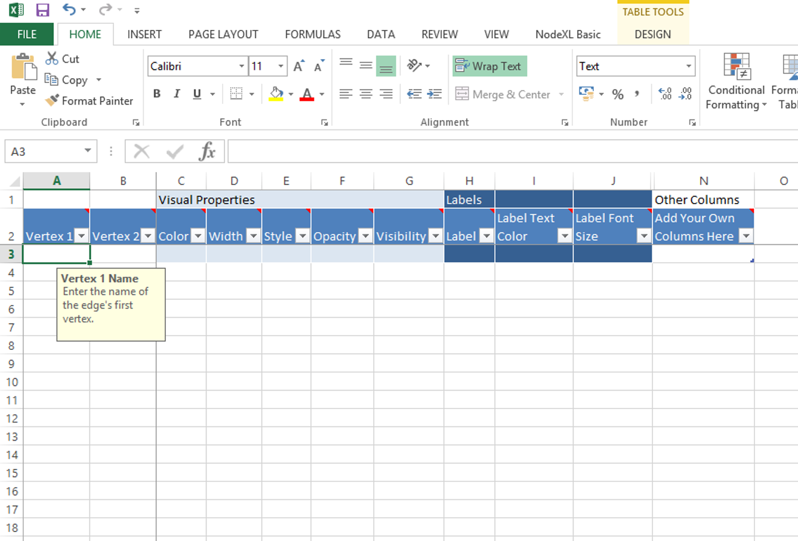Open the FORMULAS ribbon tab
This screenshot has height=541, width=798.
(312, 34)
